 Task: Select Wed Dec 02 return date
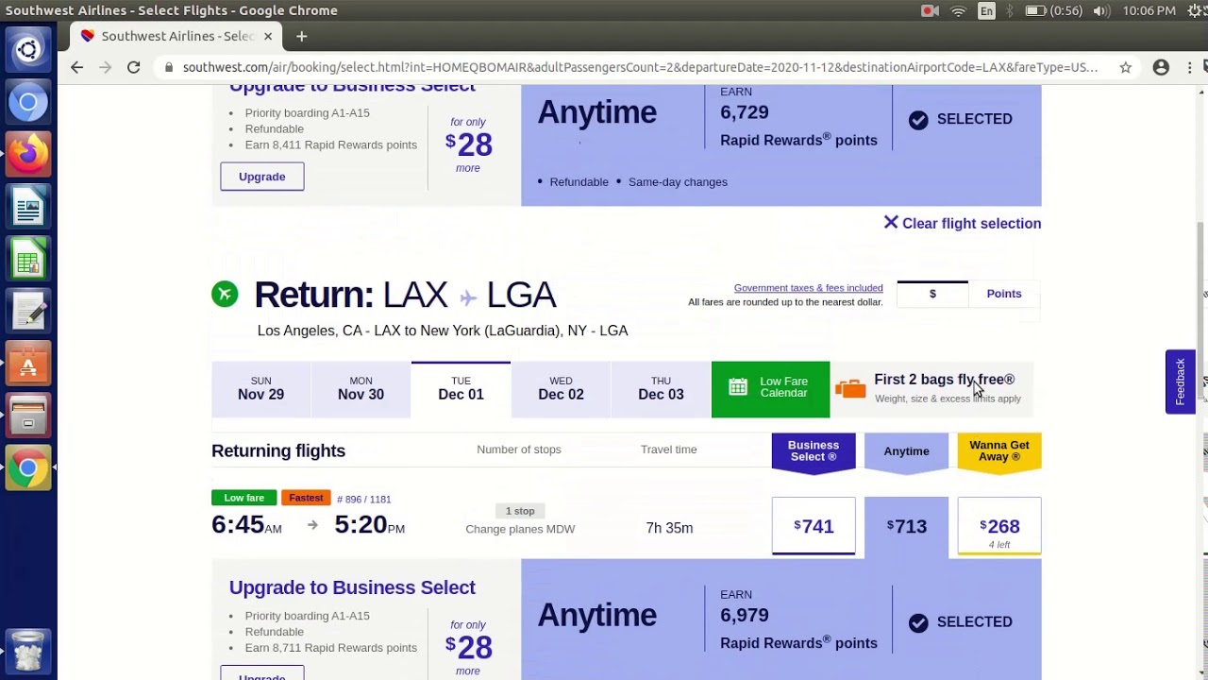[561, 388]
